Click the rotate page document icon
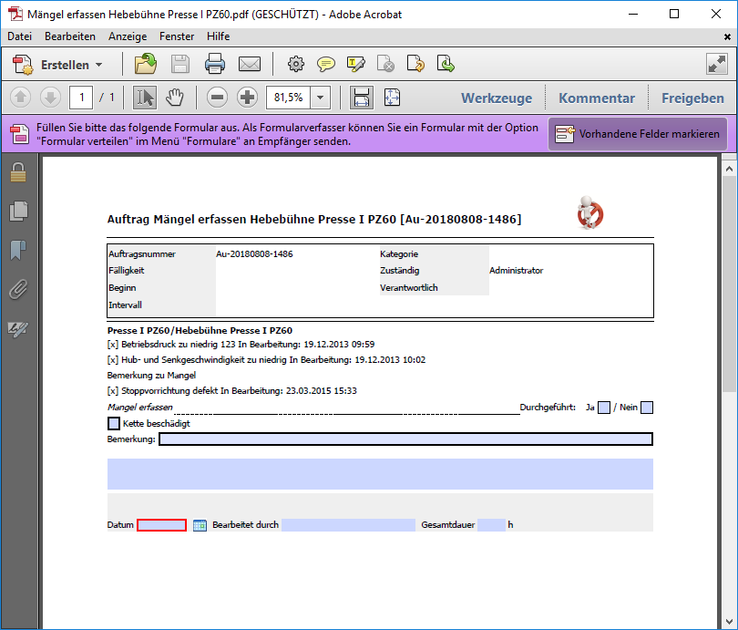This screenshot has width=738, height=630. 415,64
